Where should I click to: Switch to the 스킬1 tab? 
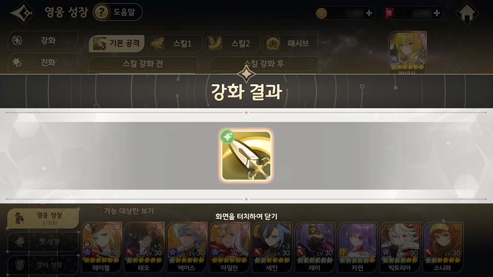[x=175, y=43]
